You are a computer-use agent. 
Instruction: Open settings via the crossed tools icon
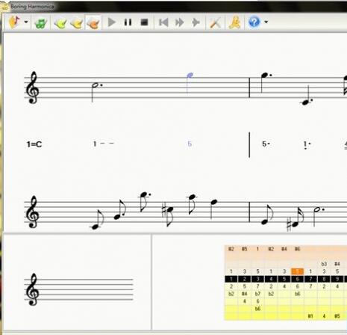tap(215, 22)
